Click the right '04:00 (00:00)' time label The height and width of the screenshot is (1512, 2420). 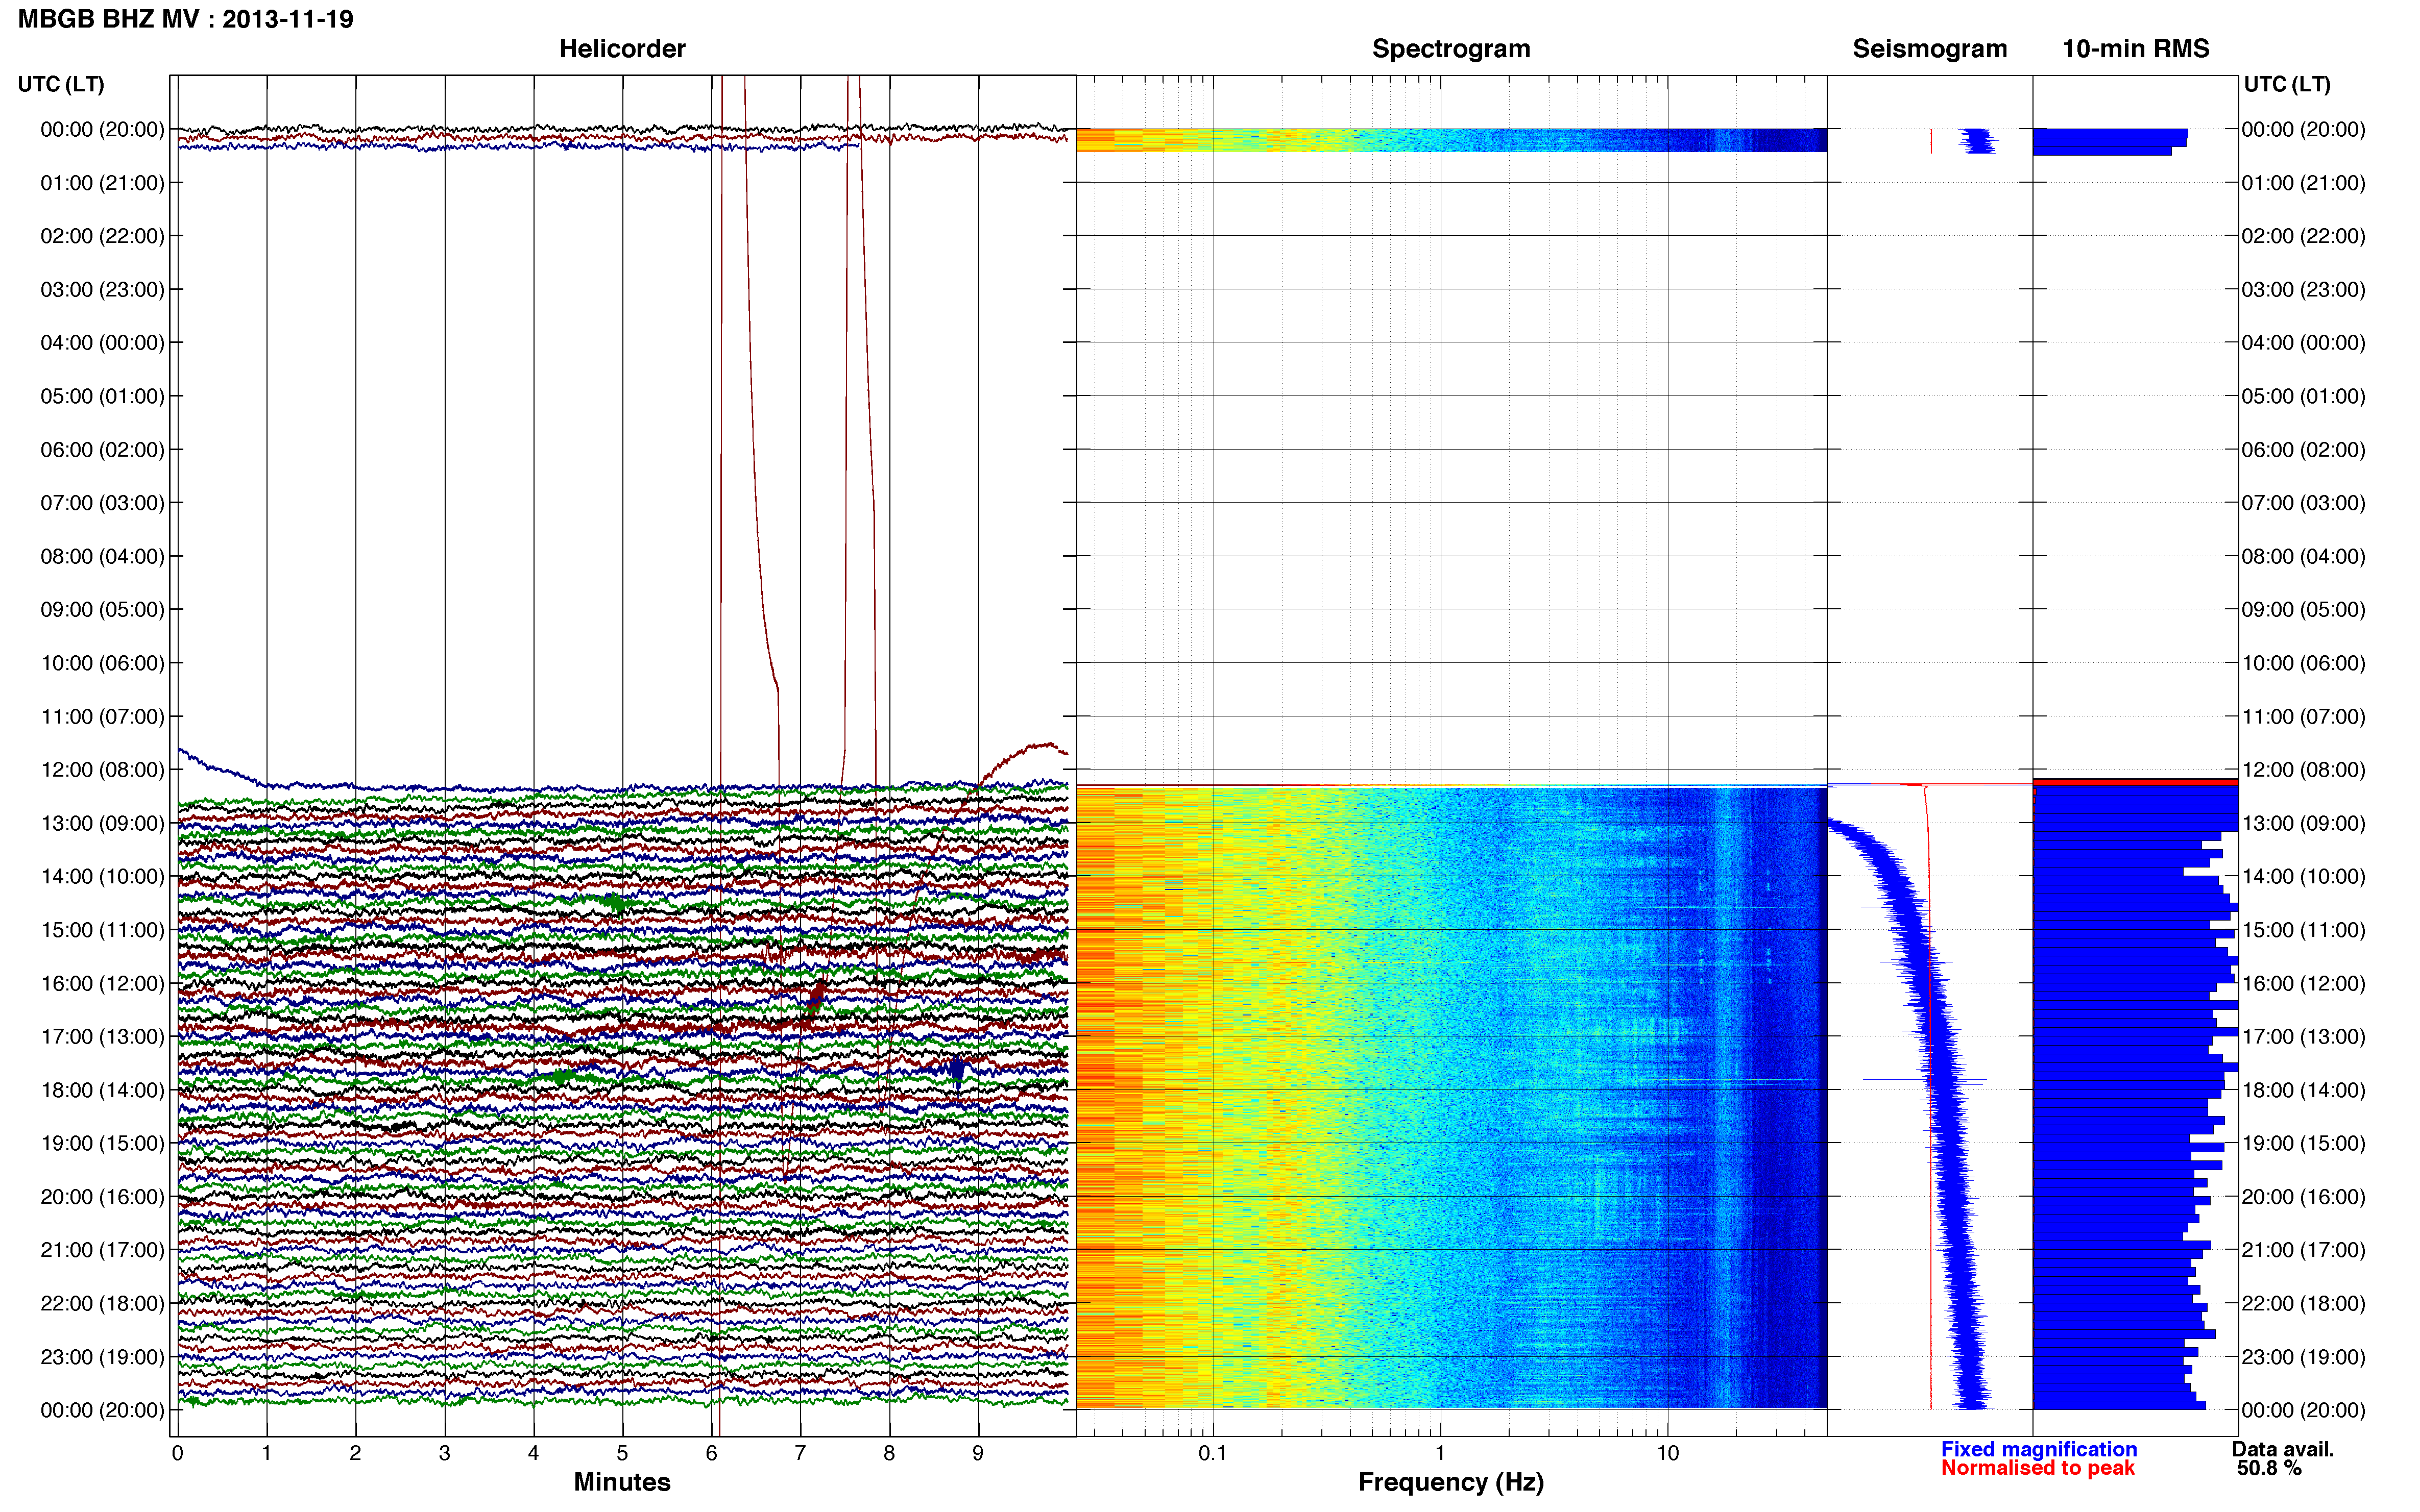point(2304,343)
